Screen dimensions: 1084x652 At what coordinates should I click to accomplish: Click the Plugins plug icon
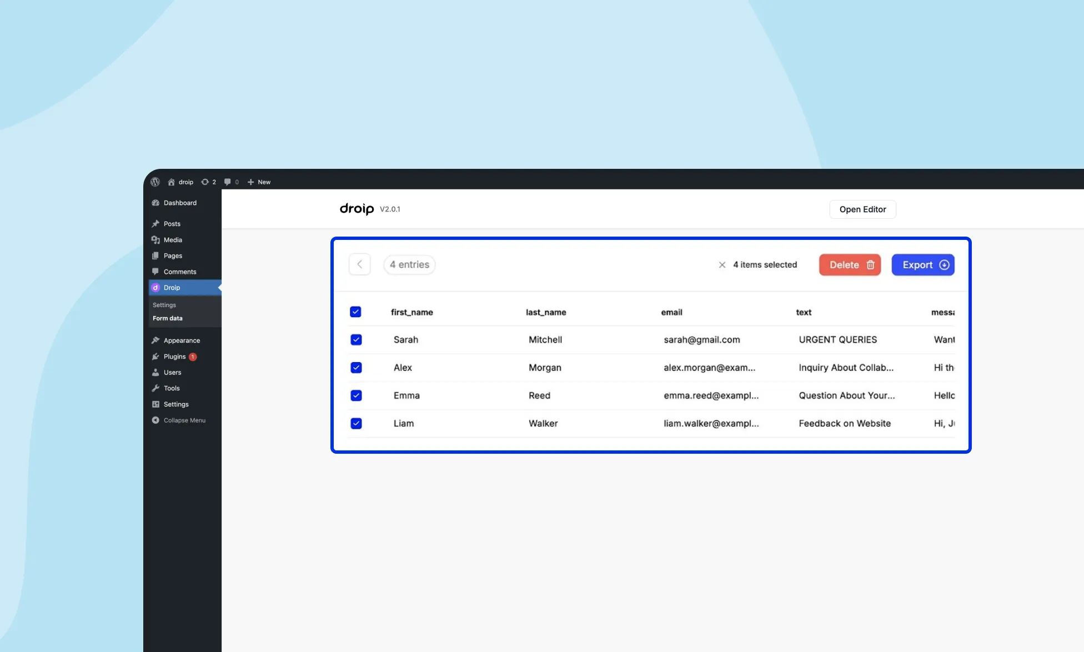(155, 357)
